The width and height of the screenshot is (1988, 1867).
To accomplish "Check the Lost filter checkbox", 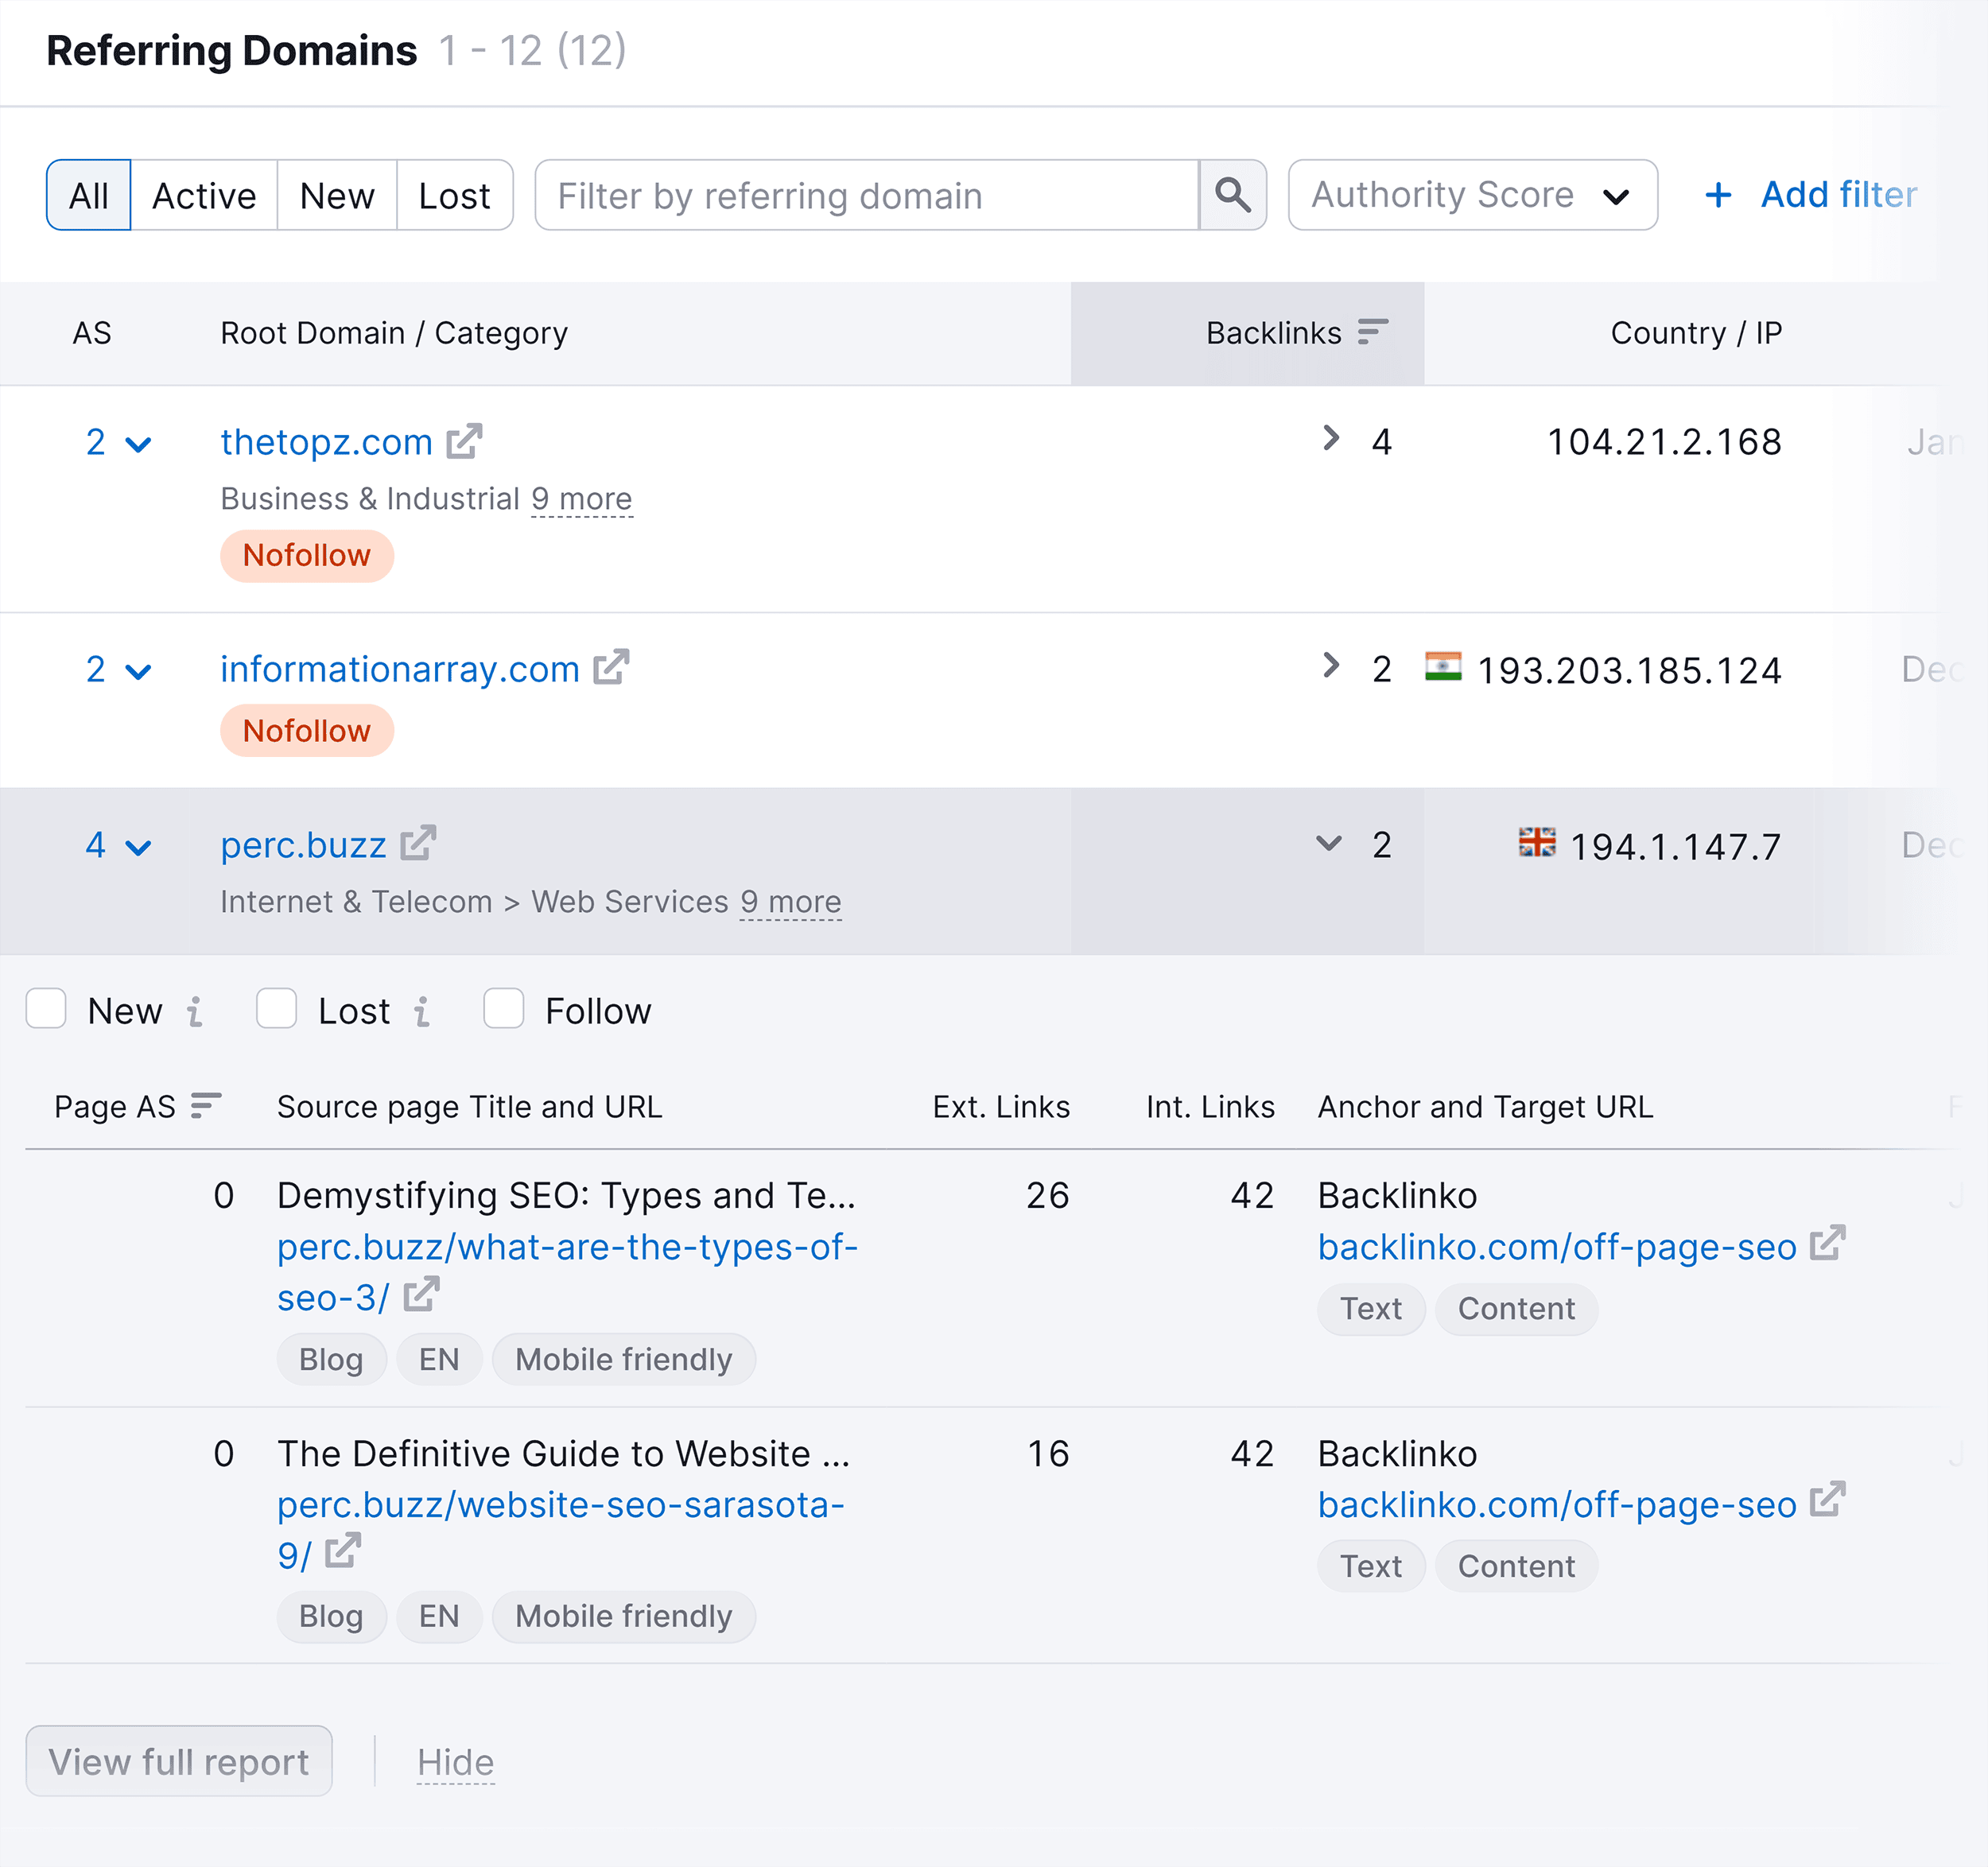I will [x=276, y=1010].
